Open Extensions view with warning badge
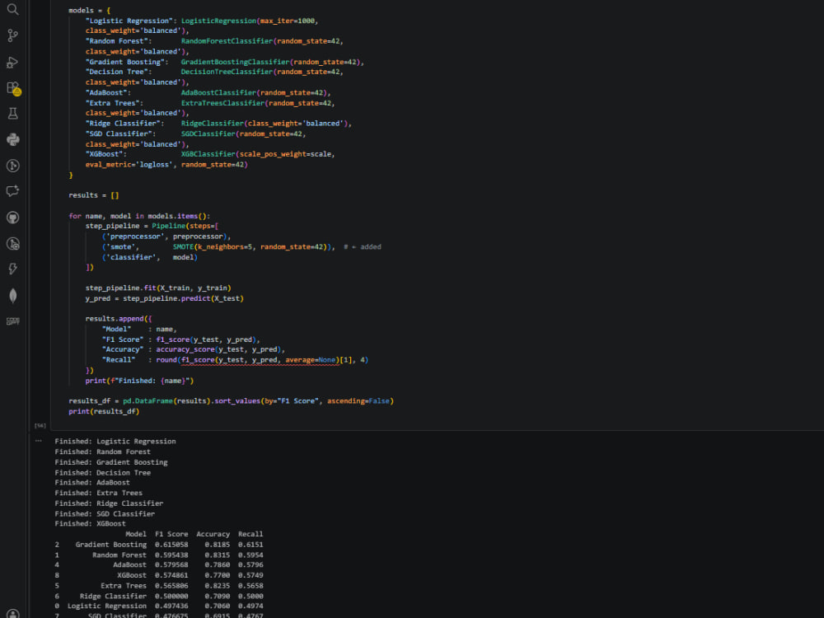Viewport: 824px width, 618px height. 12,88
